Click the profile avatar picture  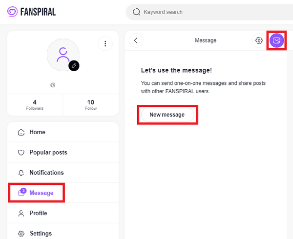coord(63,54)
